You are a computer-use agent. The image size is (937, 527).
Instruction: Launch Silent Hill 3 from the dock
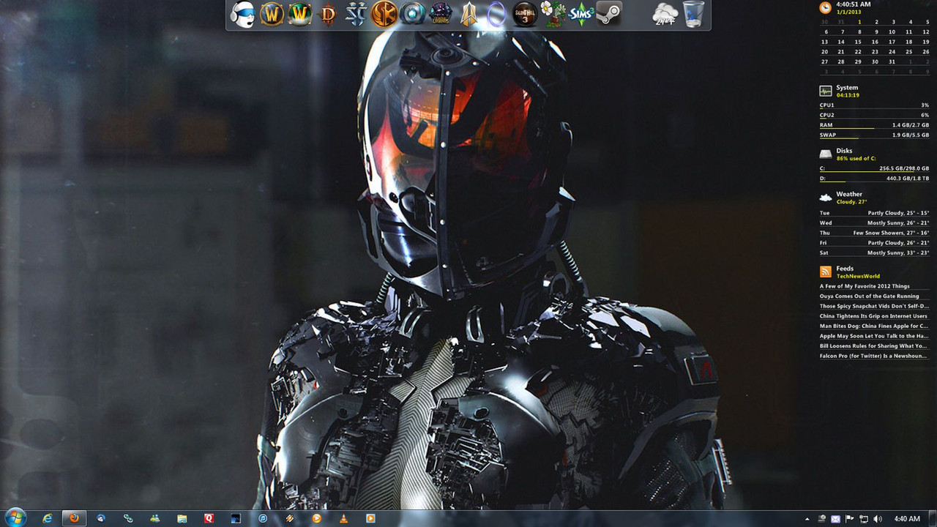(x=525, y=14)
